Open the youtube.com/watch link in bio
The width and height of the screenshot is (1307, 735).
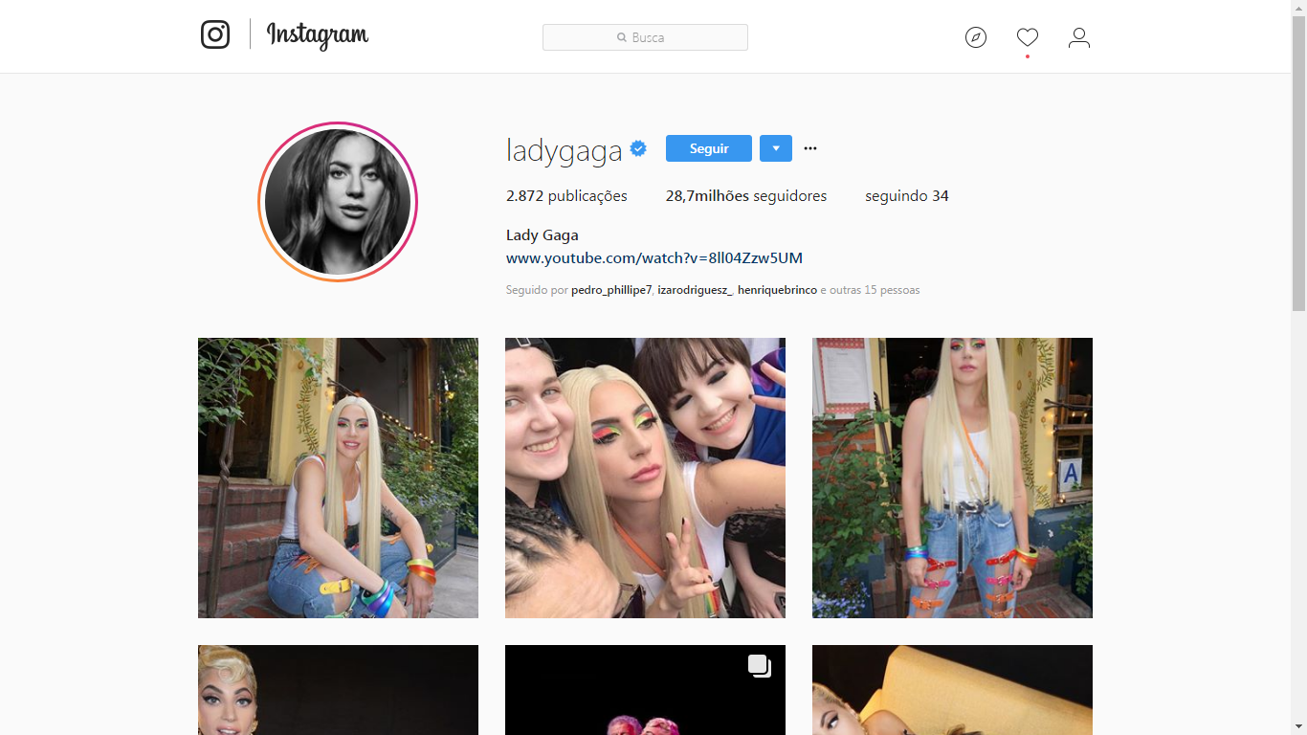(x=654, y=257)
